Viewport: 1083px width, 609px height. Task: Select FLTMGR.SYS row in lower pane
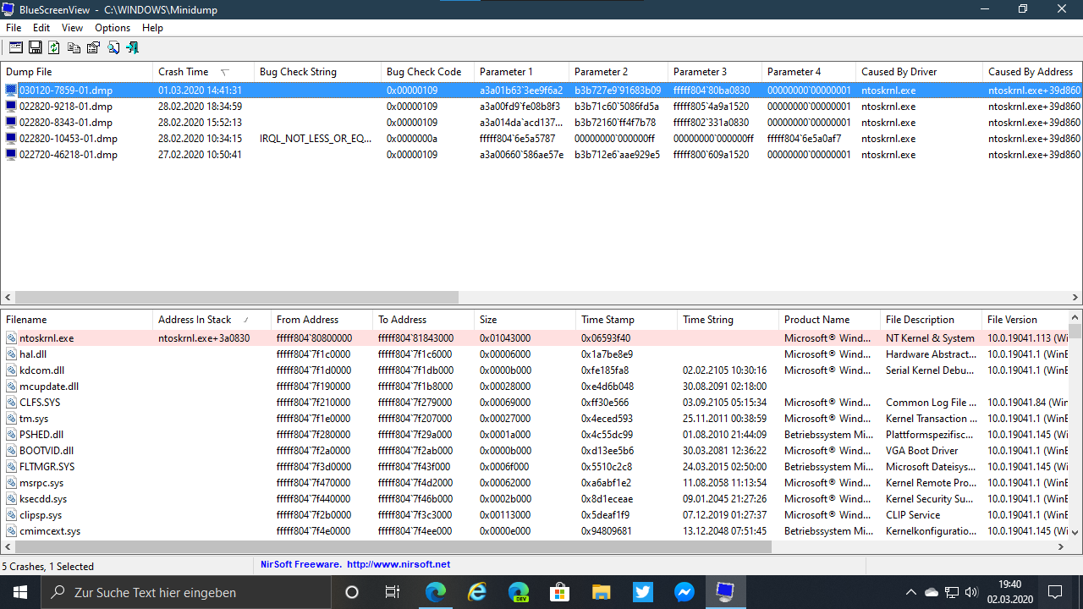[535, 467]
